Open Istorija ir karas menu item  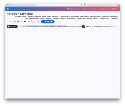pos(46,19)
